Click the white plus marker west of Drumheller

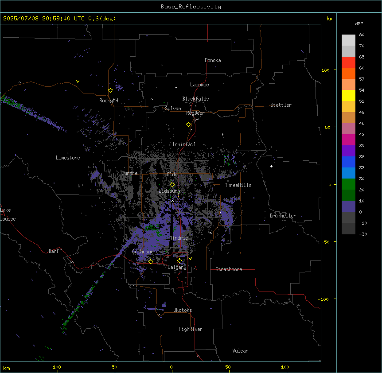[271, 166]
